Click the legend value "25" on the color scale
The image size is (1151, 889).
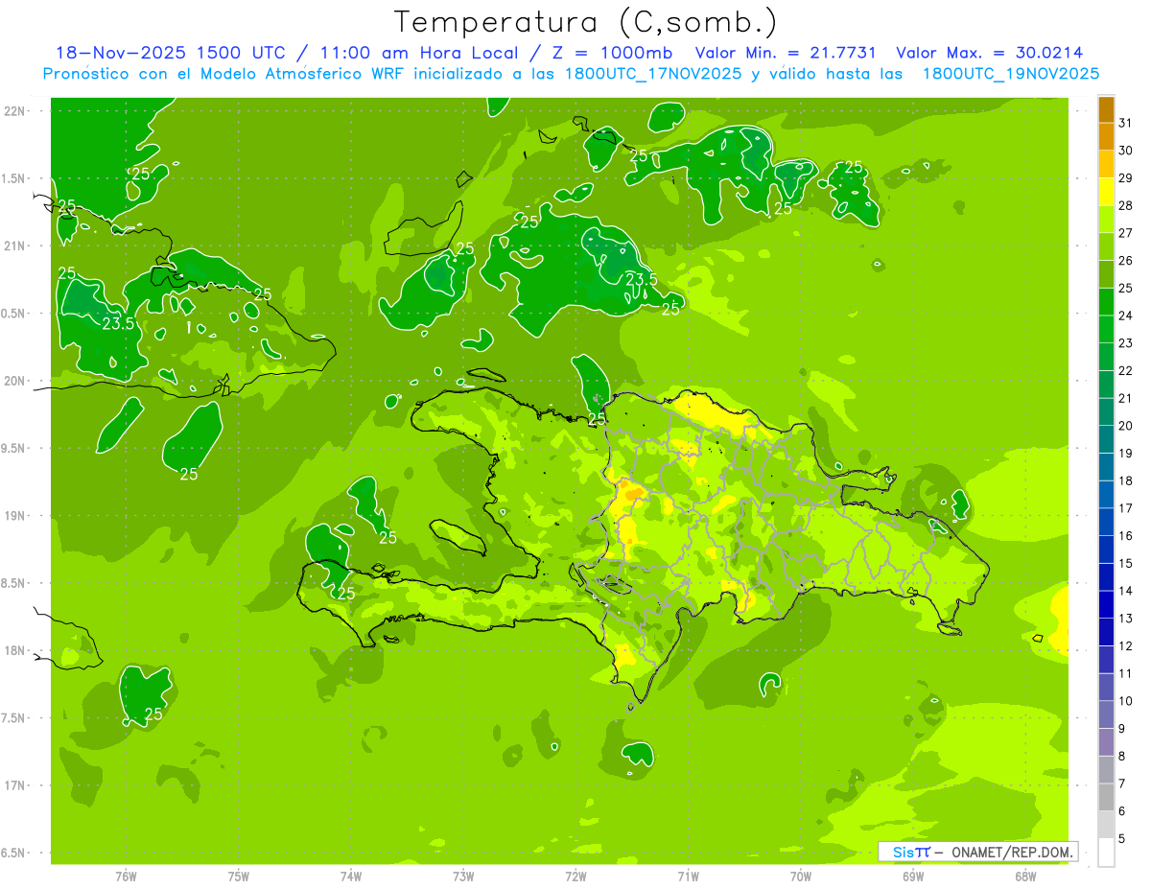[x=1126, y=288]
